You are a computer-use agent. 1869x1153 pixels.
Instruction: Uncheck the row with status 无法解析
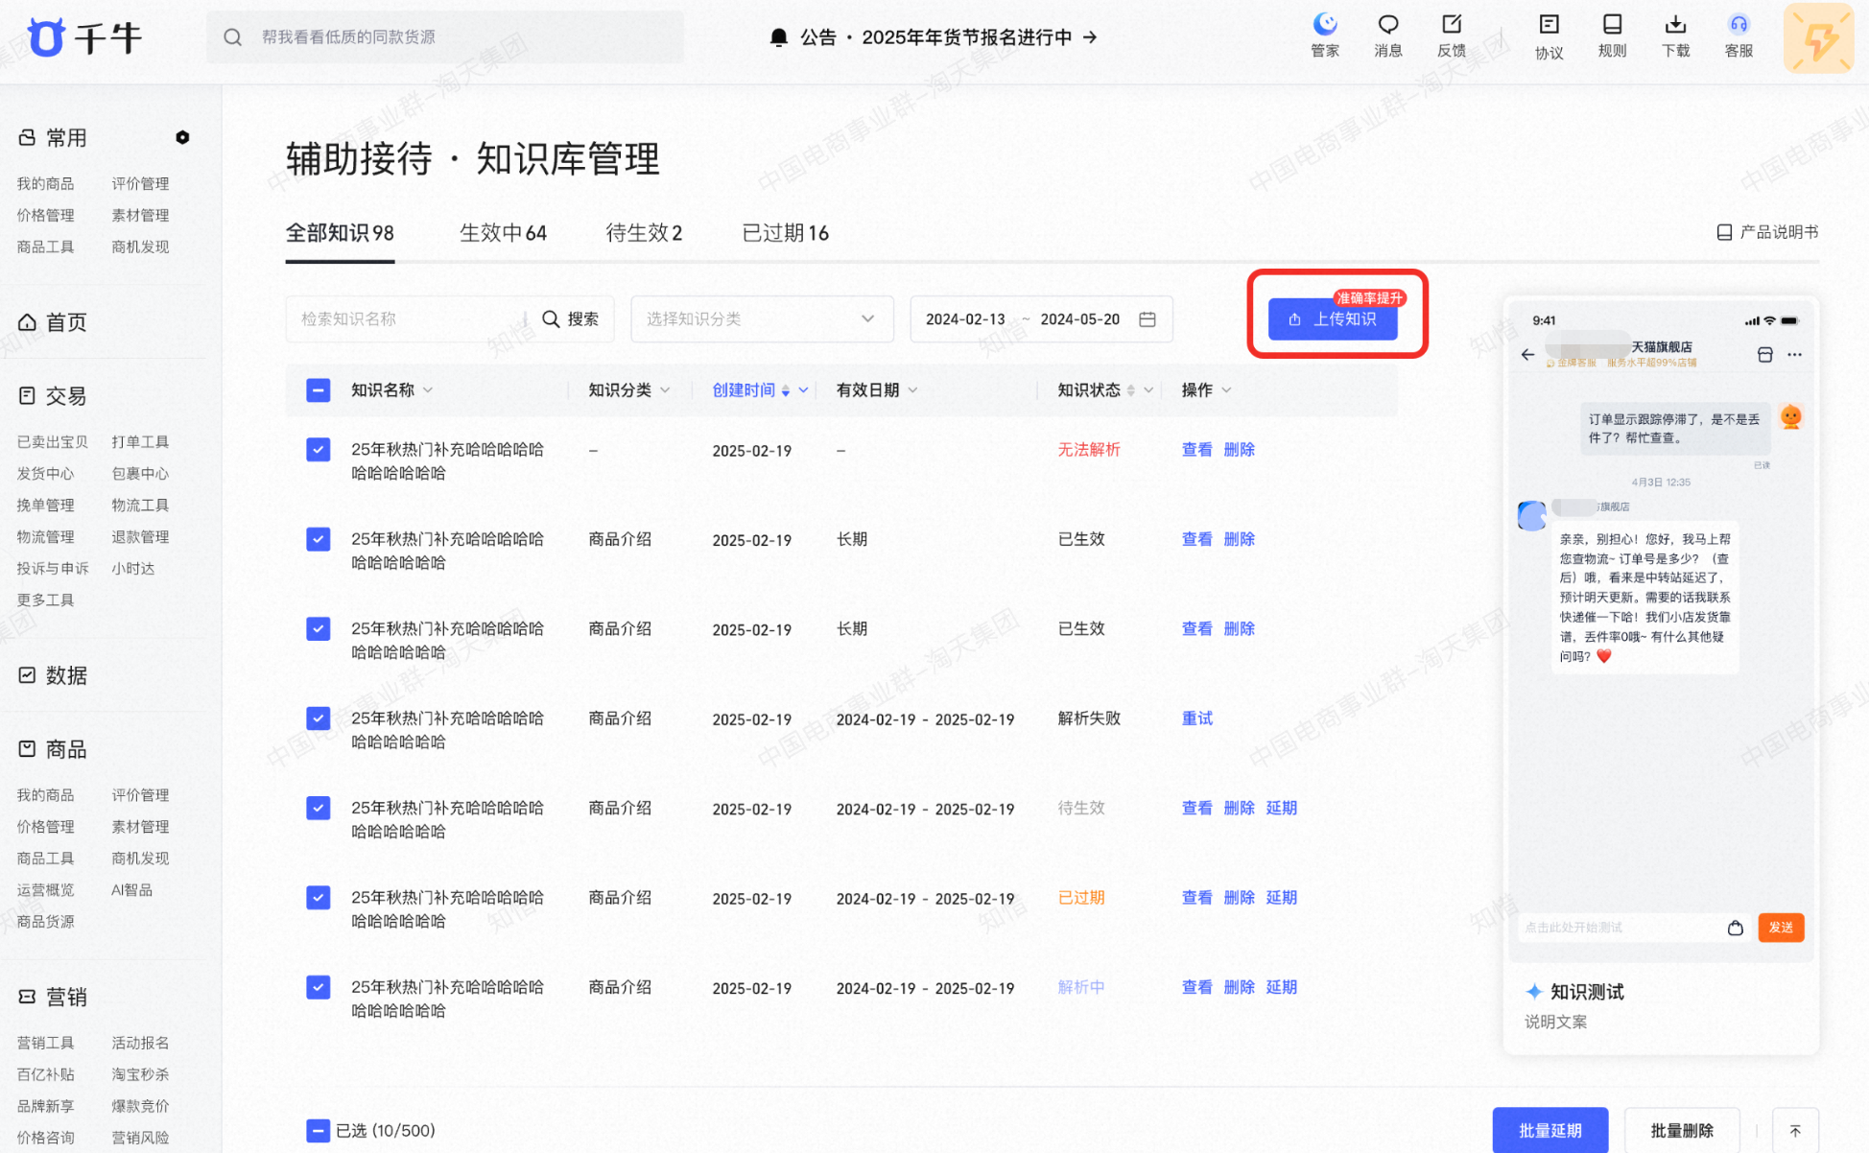(319, 450)
